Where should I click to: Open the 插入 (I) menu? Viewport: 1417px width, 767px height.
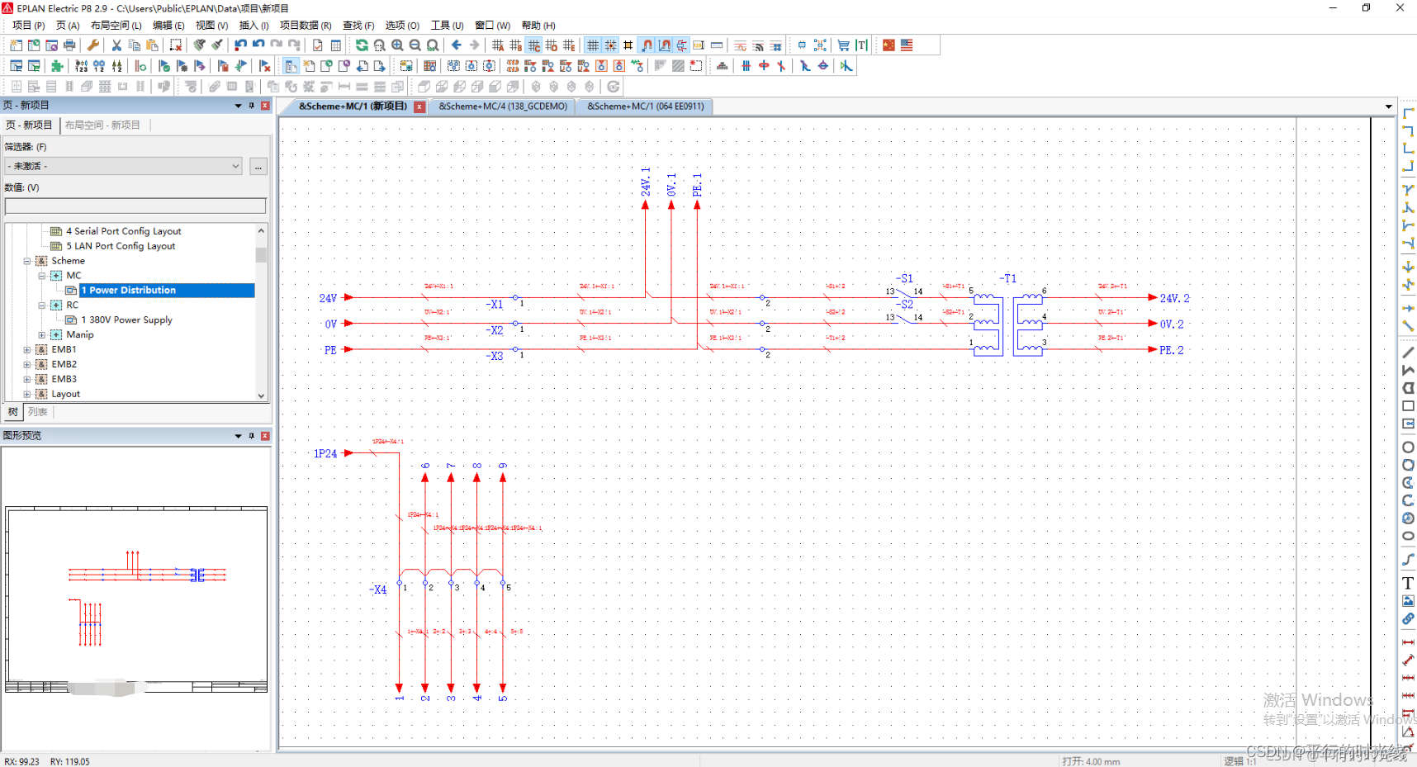(254, 26)
